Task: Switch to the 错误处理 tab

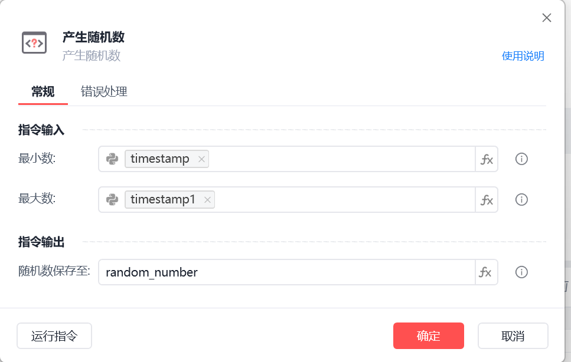Action: (104, 91)
